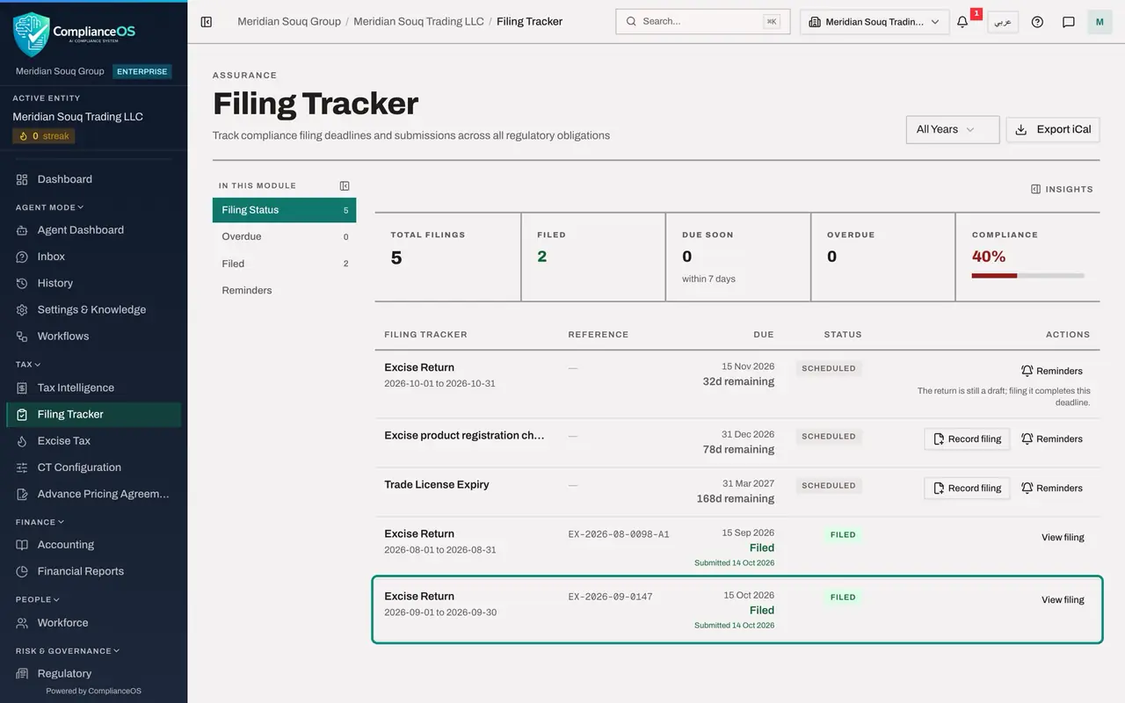Click the search input field
Viewport: 1125px width, 703px height.
703,22
